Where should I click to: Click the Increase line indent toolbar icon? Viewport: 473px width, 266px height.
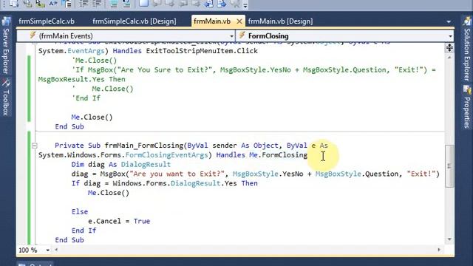[97, 4]
